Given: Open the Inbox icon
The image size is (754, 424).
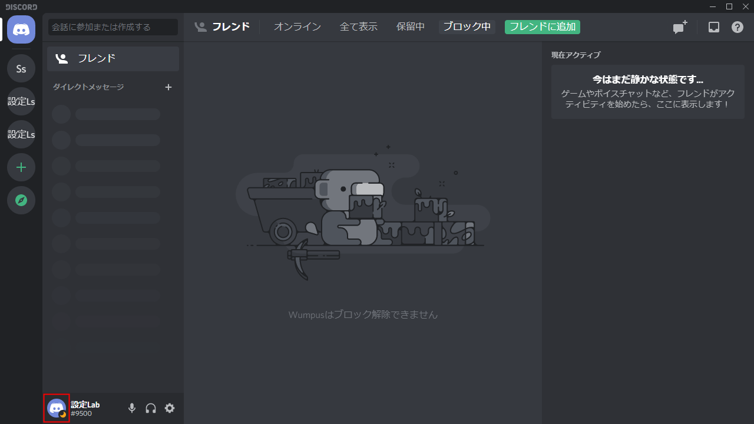Looking at the screenshot, I should [x=714, y=27].
